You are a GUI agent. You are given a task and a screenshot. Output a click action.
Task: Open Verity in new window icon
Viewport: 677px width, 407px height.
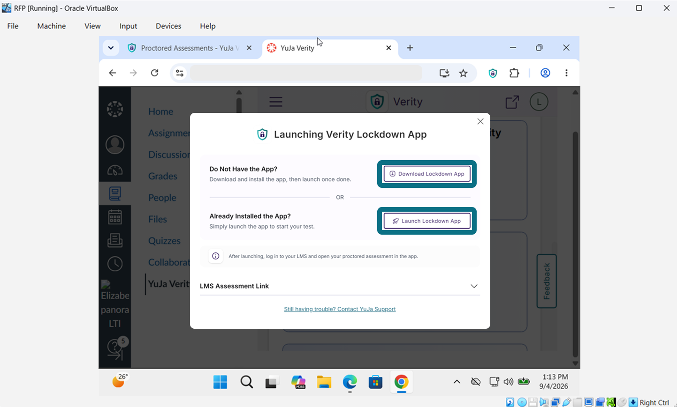pos(512,102)
